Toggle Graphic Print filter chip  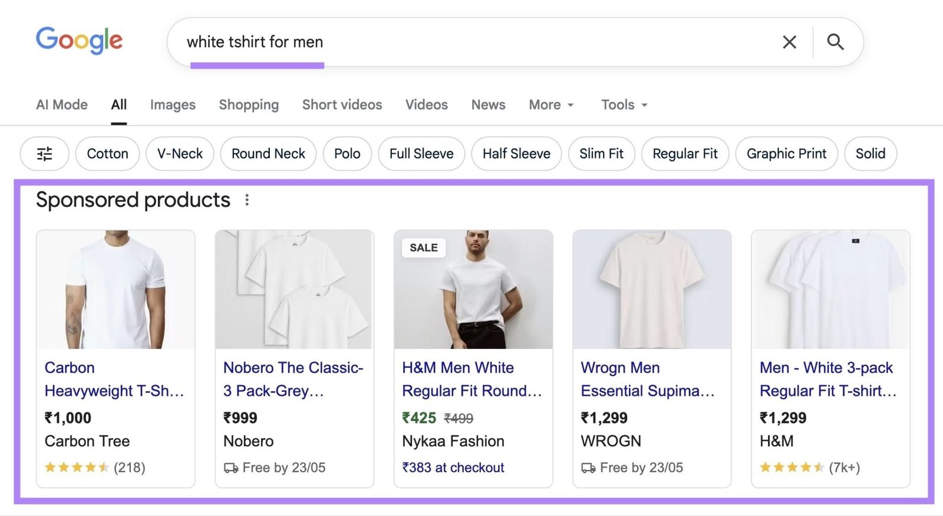tap(786, 154)
